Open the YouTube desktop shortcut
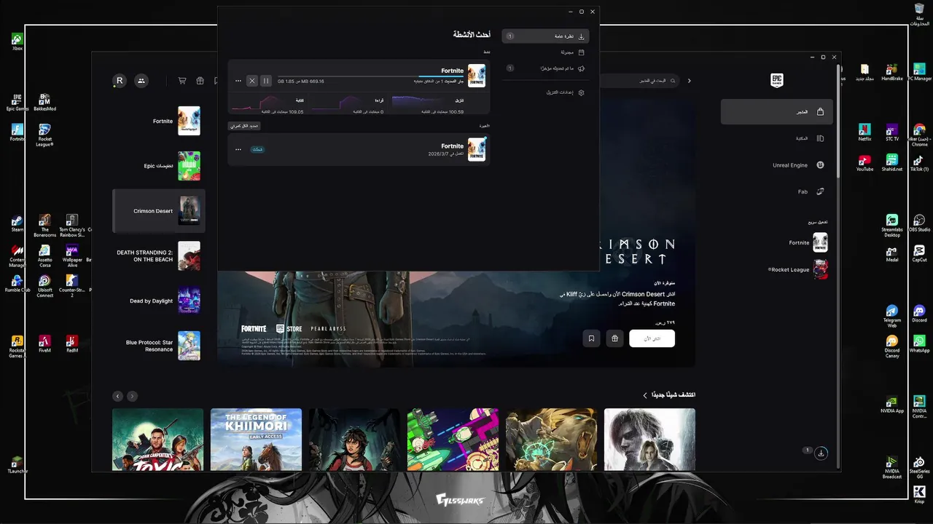This screenshot has width=933, height=524. [864, 163]
